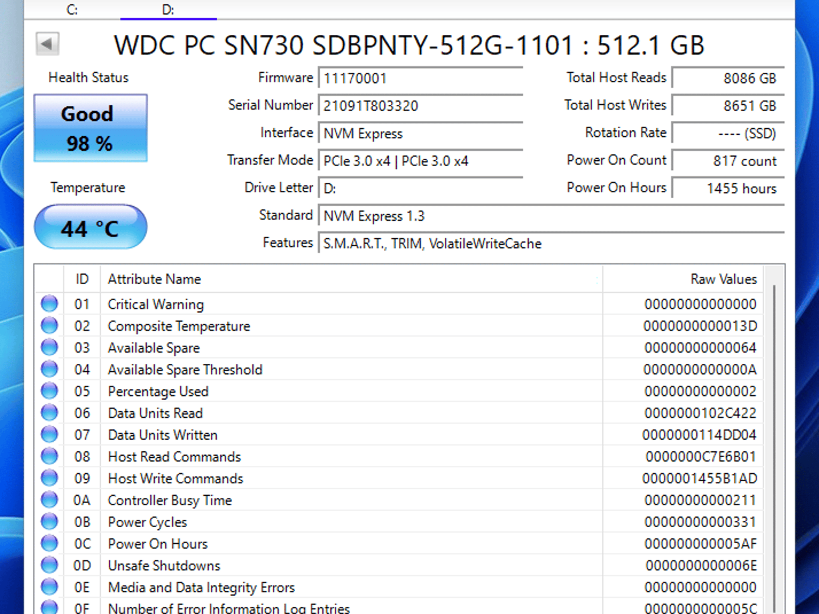Click the status icon for Controller Busy Time
Viewport: 819px width, 614px height.
[x=50, y=500]
